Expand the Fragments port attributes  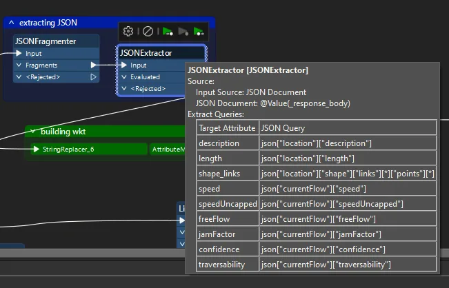tap(19, 65)
